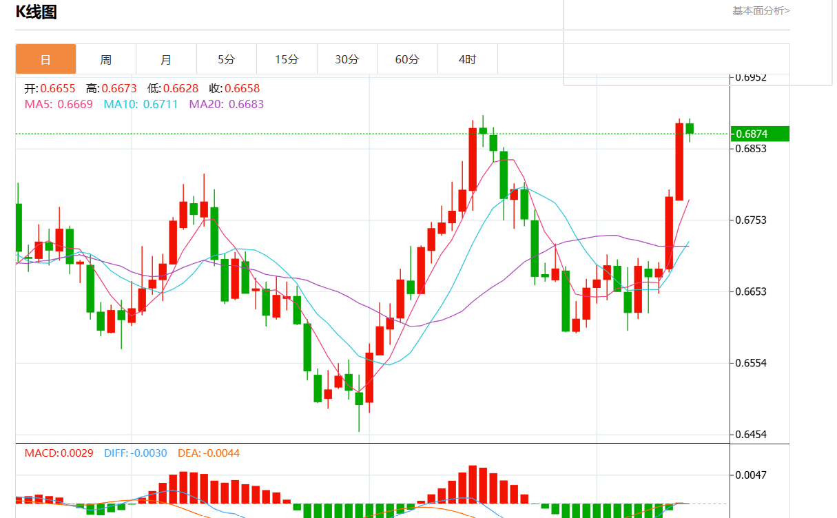Click the K线图 heading
Screen dimensions: 837x518
coord(37,12)
